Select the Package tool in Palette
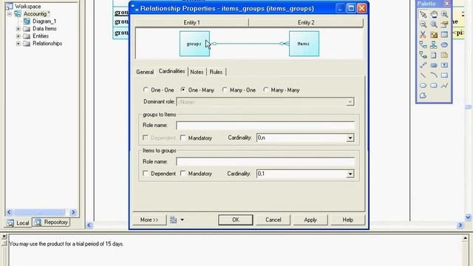 [434, 35]
